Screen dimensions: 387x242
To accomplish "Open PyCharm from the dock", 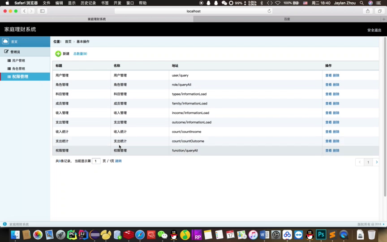I will [x=72, y=235].
